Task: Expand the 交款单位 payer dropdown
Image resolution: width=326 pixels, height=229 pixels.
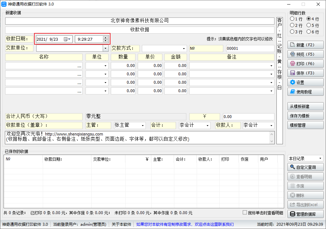Action: pyautogui.click(x=106, y=48)
